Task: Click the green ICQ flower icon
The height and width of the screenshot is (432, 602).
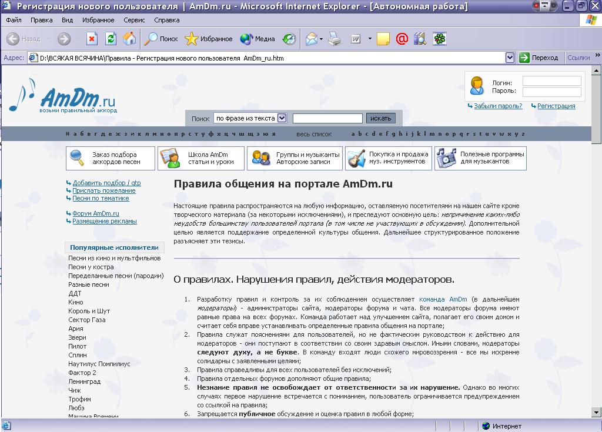Action: tap(440, 39)
